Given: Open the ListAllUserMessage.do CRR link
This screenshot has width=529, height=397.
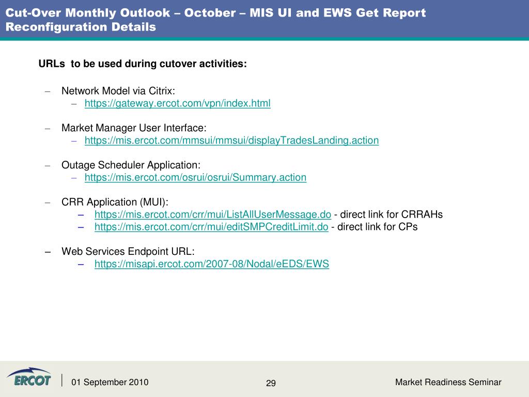Looking at the screenshot, I should (212, 215).
